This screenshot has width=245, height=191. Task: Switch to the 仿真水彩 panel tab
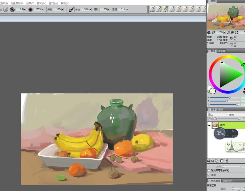click(x=227, y=181)
